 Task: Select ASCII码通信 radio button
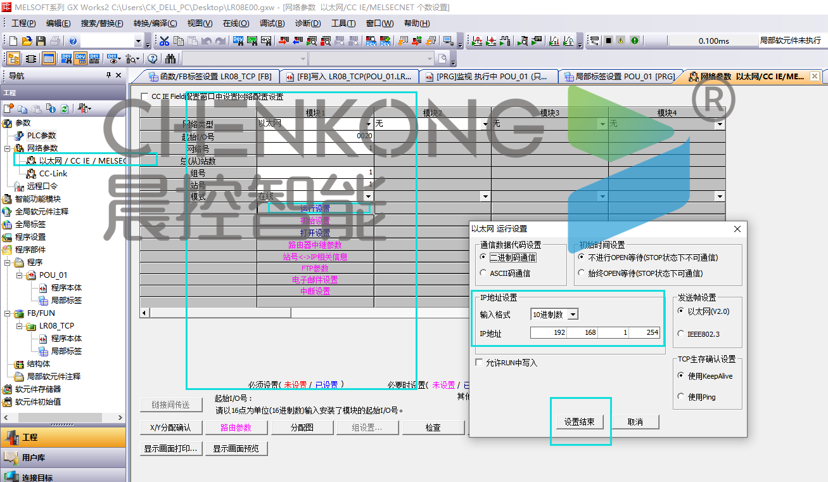[x=484, y=273]
